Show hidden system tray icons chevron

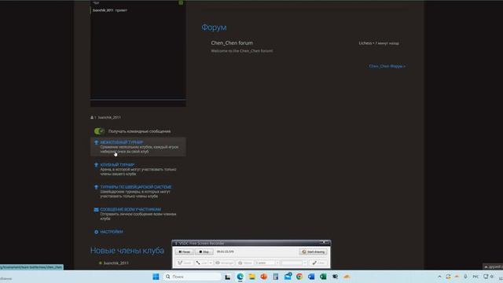tap(439, 277)
